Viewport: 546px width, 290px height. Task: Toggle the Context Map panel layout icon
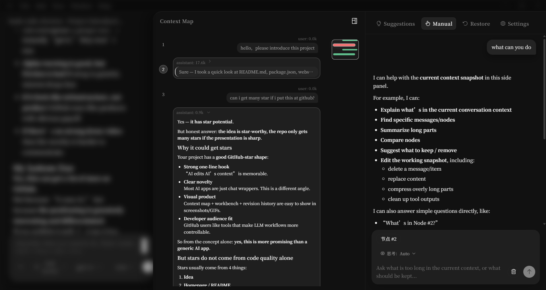click(354, 21)
